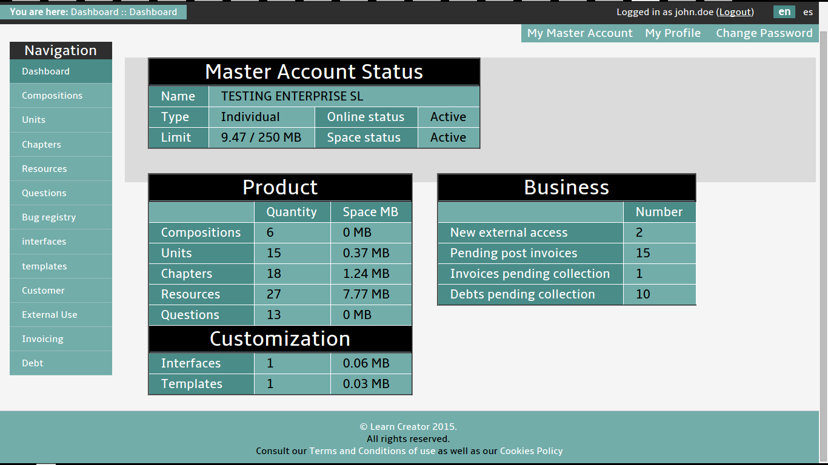Go to the Customer section
828x465 pixels.
point(43,291)
